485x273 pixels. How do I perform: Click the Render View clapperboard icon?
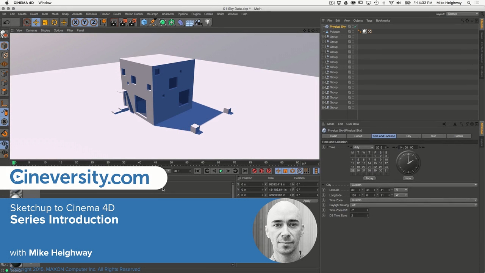click(114, 22)
